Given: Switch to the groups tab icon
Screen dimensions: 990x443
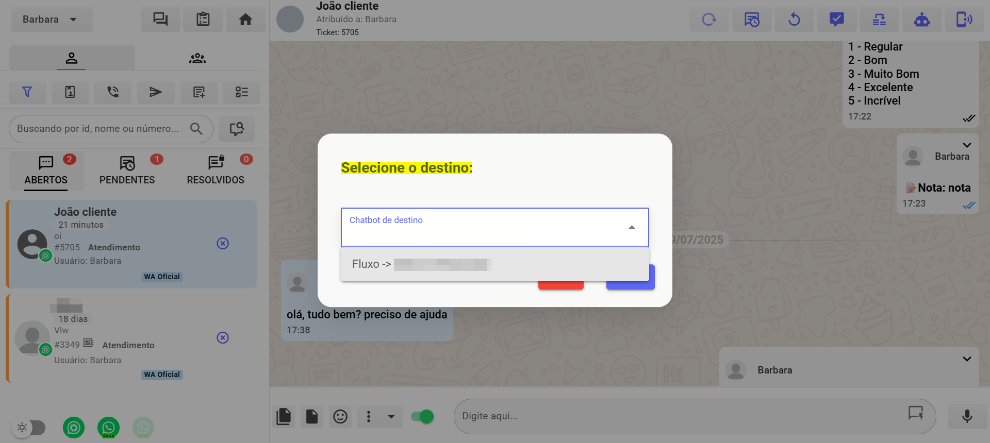Looking at the screenshot, I should [197, 58].
